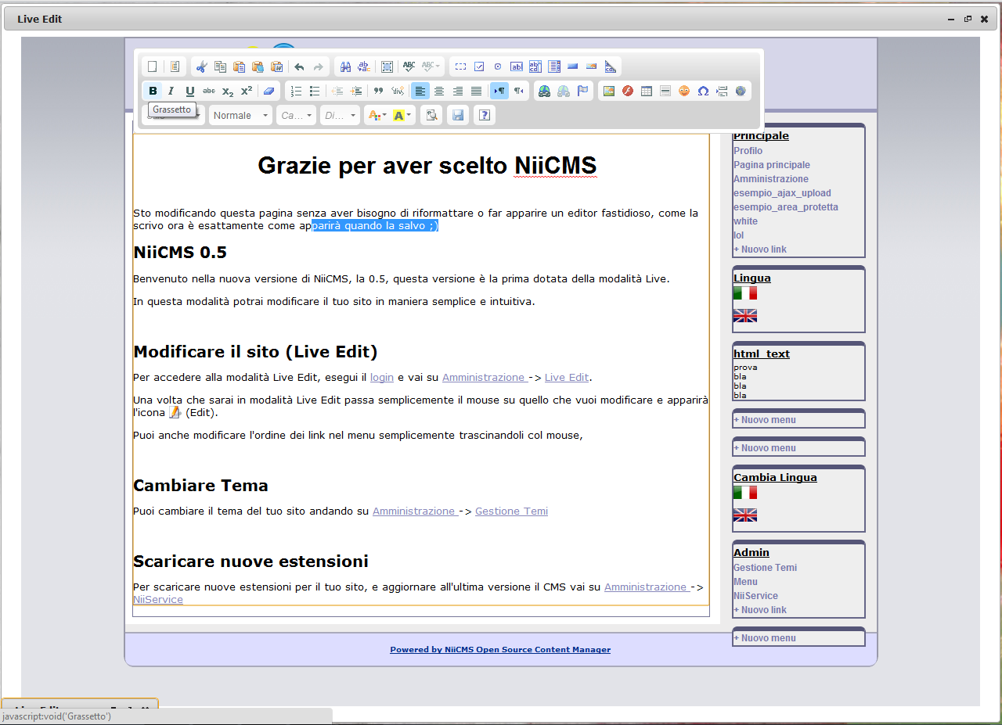This screenshot has height=725, width=1002.
Task: Save the document with the floppy disk icon
Action: [x=458, y=115]
